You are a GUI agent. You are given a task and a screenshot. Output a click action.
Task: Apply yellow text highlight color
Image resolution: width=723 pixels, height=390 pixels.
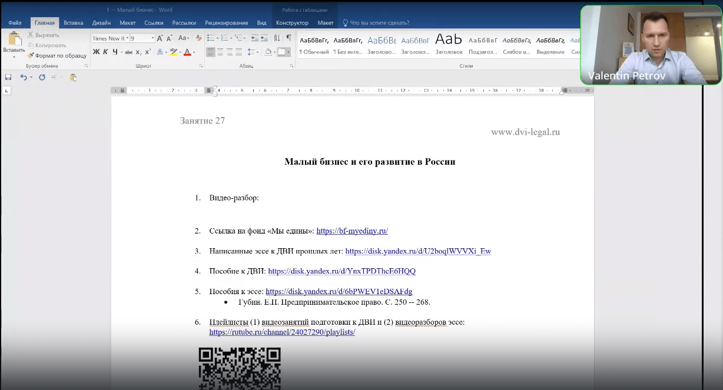[x=173, y=52]
